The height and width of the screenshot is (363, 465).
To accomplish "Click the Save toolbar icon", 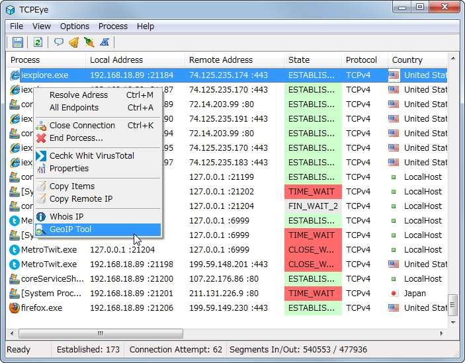I will coord(17,42).
